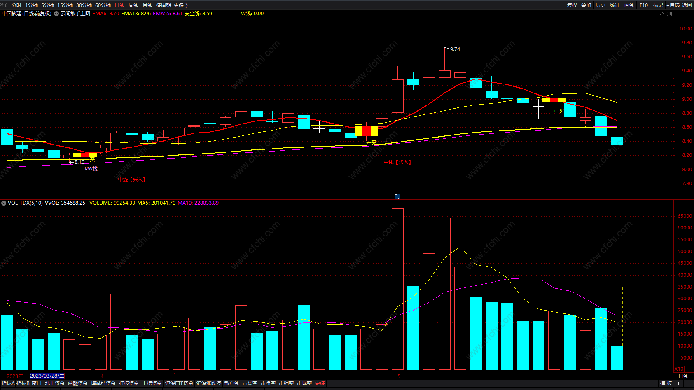Viewport: 694px width, 390px height.
Task: Click the MA10: 228833.89 value
Action: pyautogui.click(x=198, y=203)
